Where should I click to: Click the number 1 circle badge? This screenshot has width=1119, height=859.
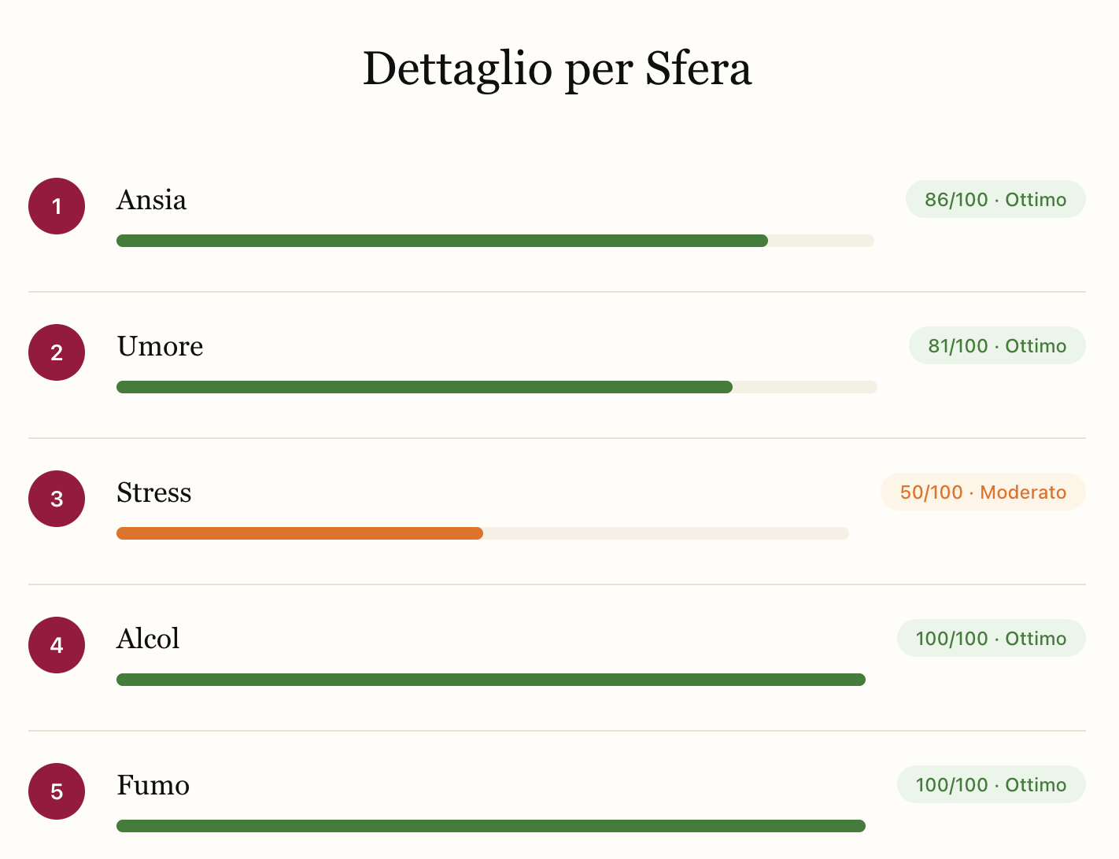pyautogui.click(x=57, y=206)
